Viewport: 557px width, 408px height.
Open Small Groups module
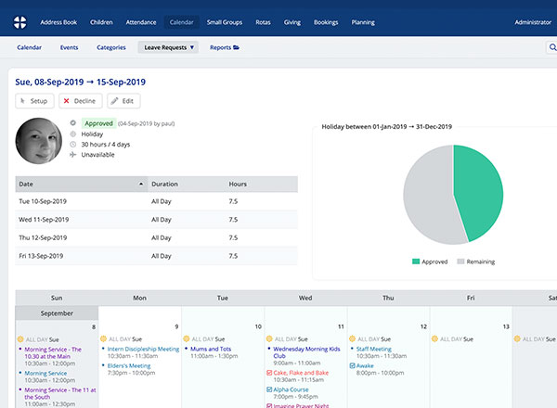click(225, 22)
